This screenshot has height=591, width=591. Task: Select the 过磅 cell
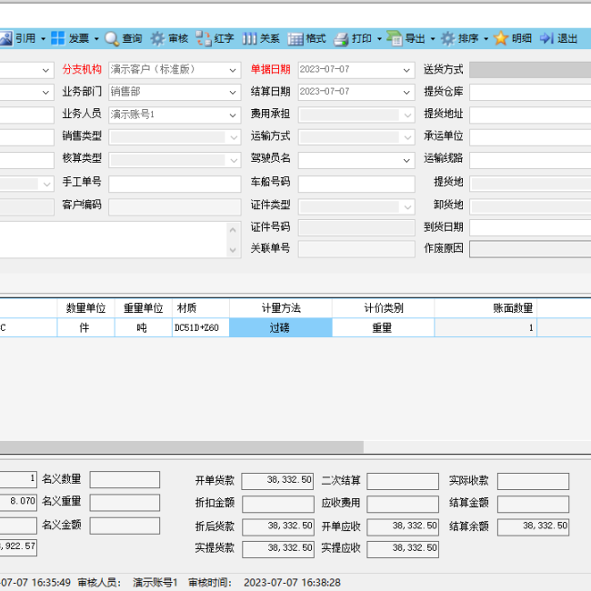(x=281, y=327)
